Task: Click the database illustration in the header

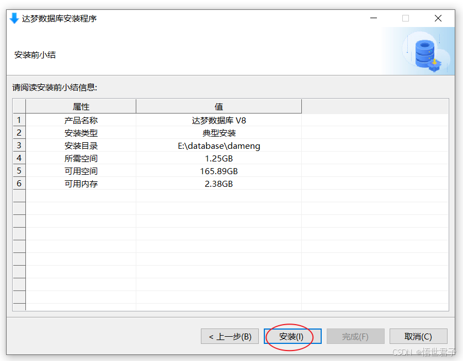Action: (426, 52)
